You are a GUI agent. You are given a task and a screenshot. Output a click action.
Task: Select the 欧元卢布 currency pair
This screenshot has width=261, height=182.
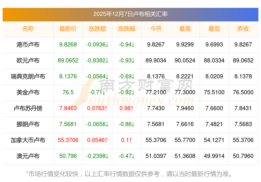[x=28, y=61]
